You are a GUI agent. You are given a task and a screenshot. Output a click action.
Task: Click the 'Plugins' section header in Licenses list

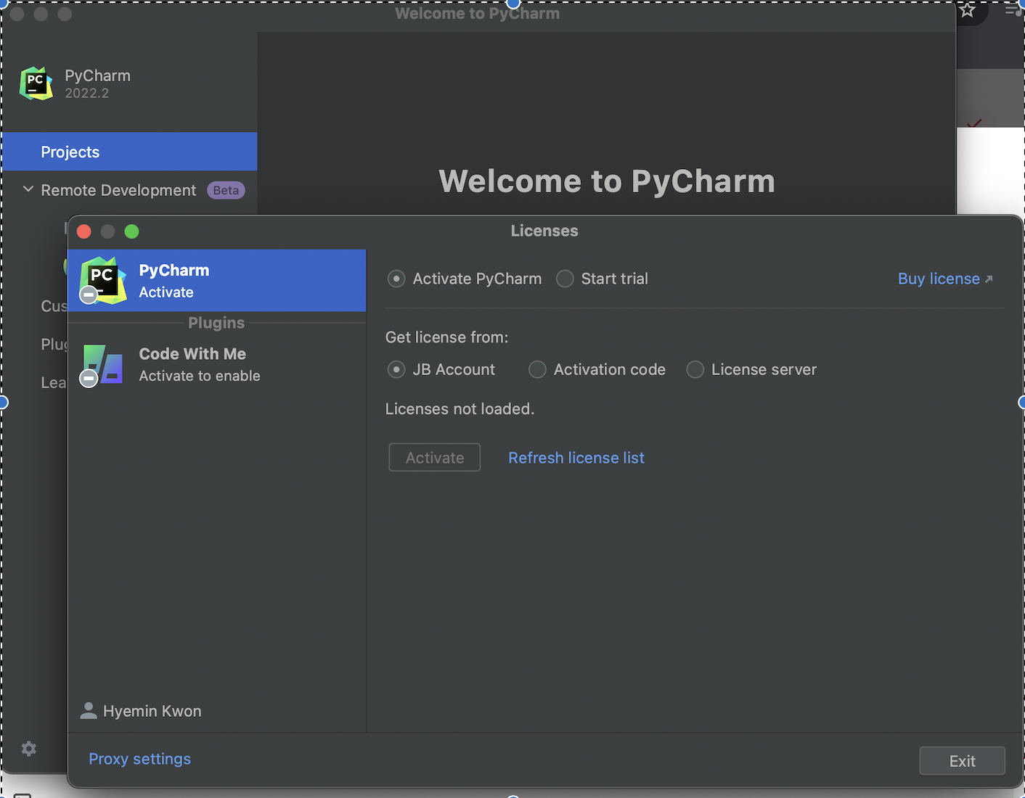(x=216, y=323)
